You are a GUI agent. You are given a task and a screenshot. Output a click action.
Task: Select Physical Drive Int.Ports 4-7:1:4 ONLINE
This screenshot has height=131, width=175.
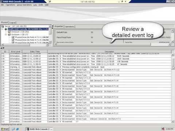[32, 40]
